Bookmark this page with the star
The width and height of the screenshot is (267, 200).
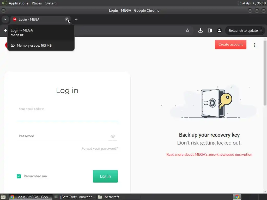point(187,30)
